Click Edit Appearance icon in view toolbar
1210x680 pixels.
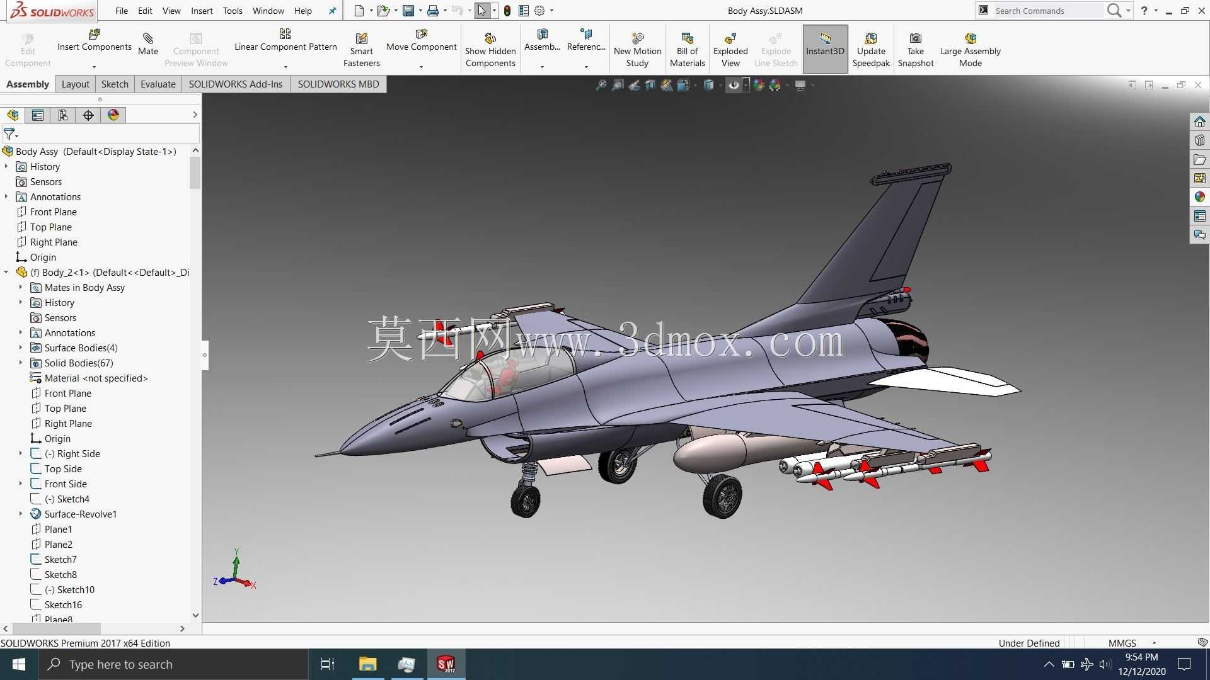click(759, 85)
